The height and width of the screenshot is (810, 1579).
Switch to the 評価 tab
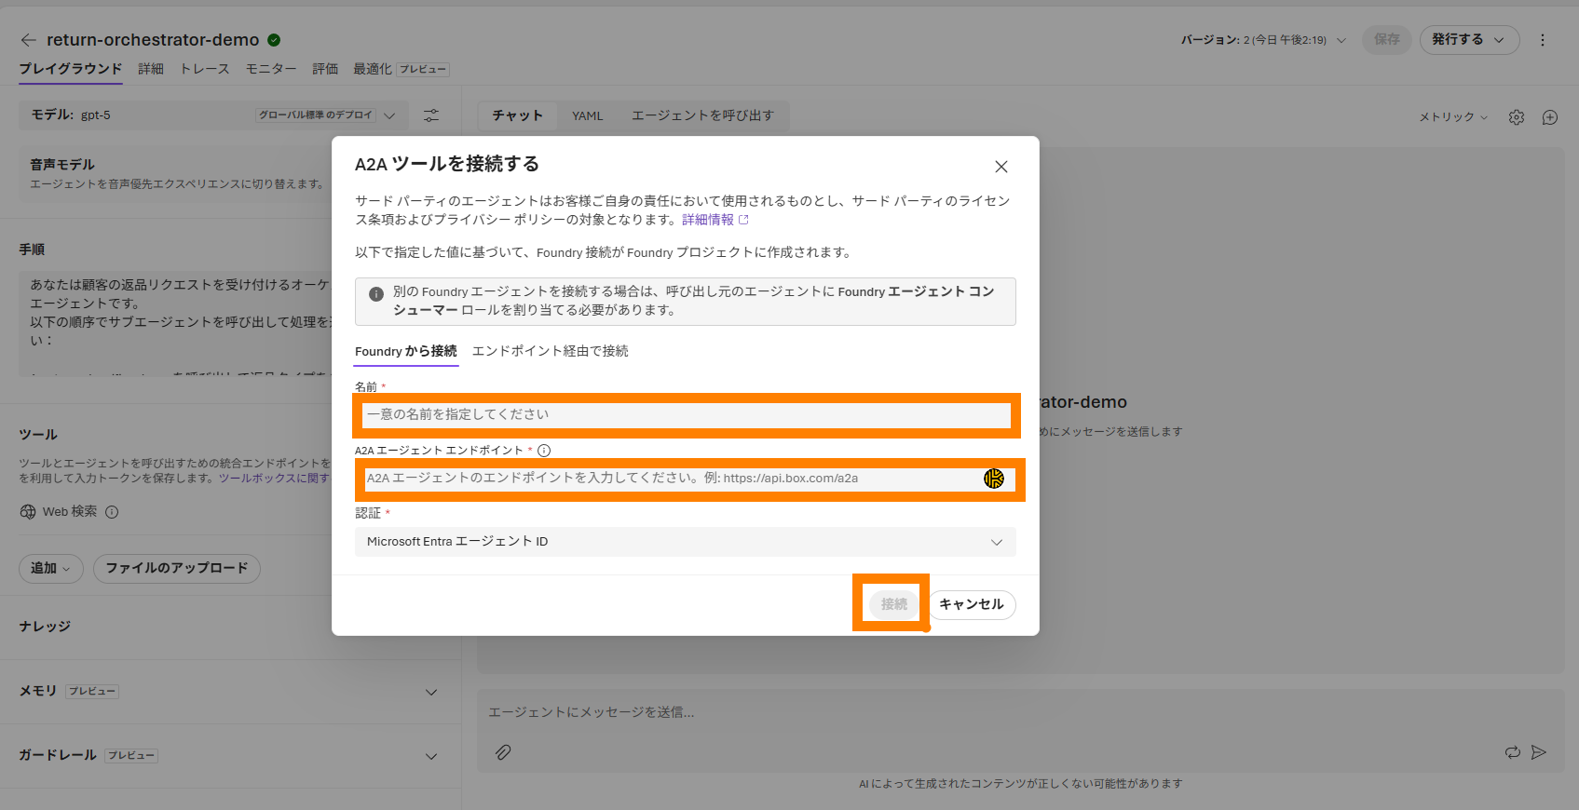[325, 69]
